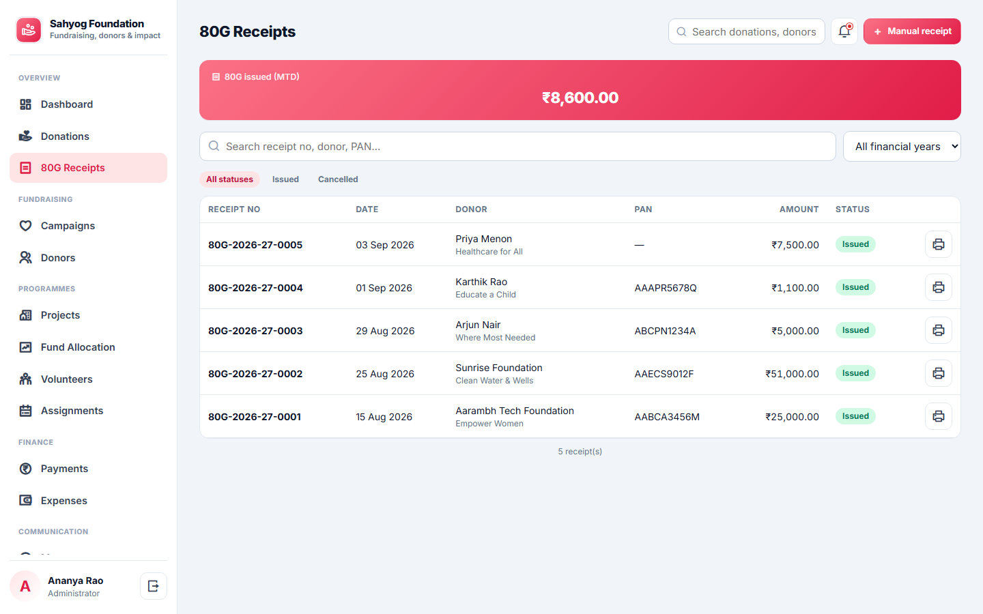This screenshot has height=614, width=983.
Task: Print receipt 80G-2026-27-0004
Action: coord(939,287)
